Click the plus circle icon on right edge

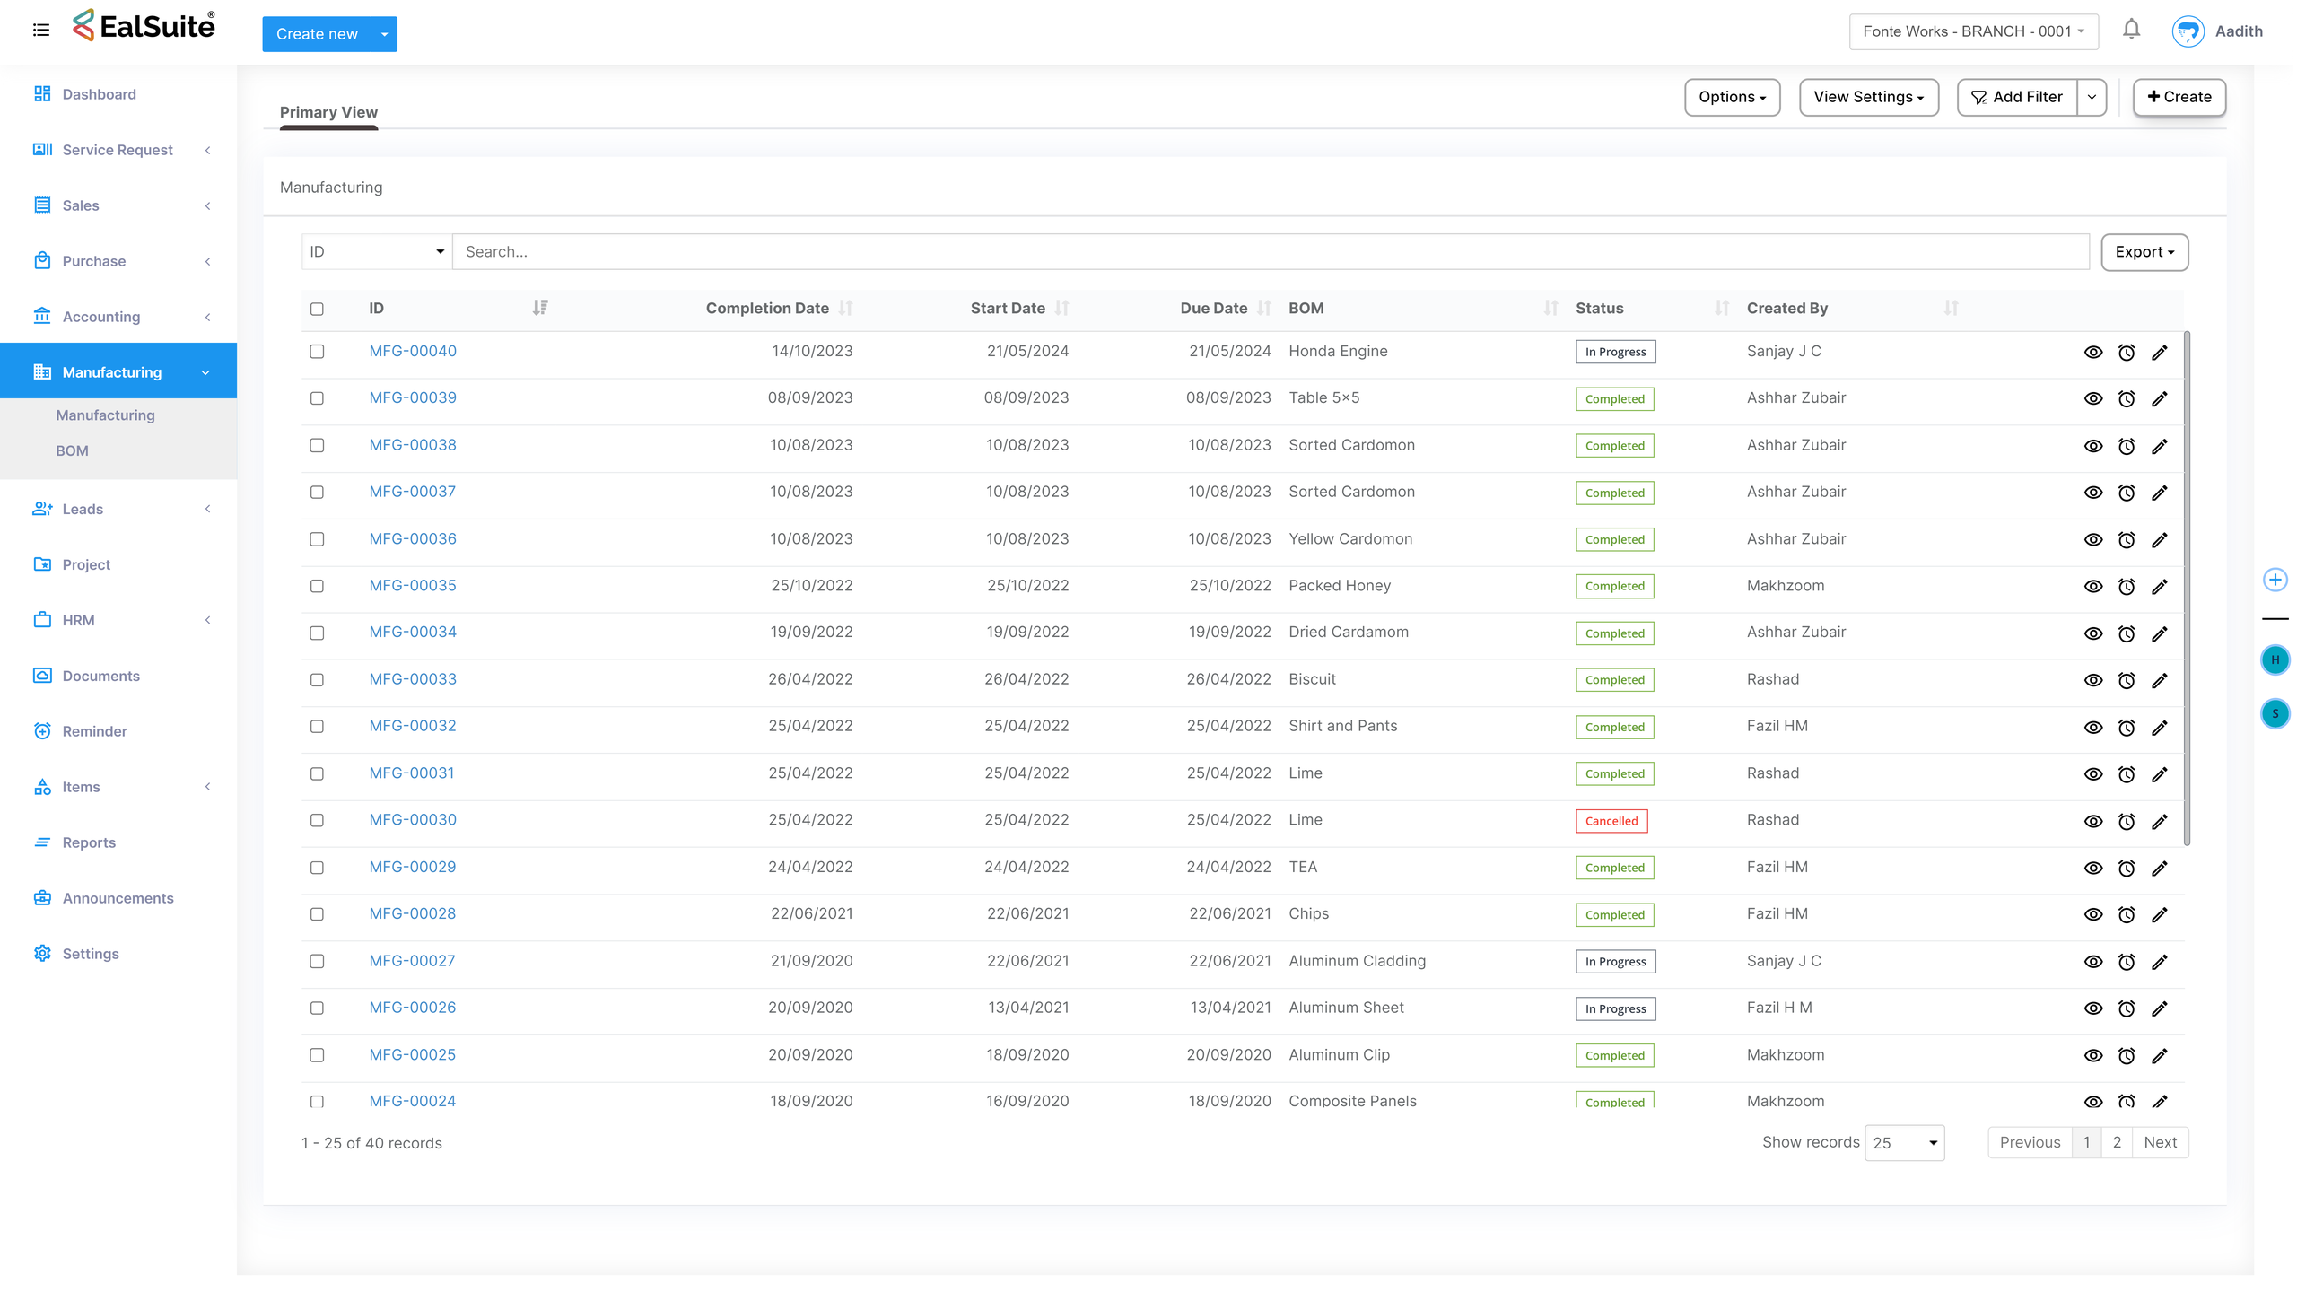[2275, 580]
